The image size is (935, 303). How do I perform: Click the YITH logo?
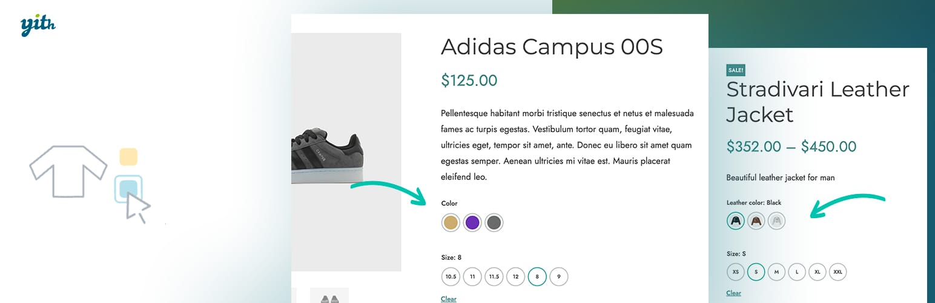tap(38, 25)
